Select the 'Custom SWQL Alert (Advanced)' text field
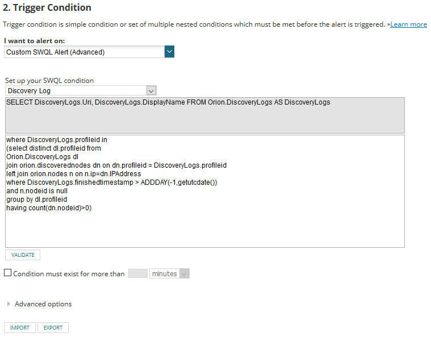The image size is (431, 341). [x=84, y=52]
